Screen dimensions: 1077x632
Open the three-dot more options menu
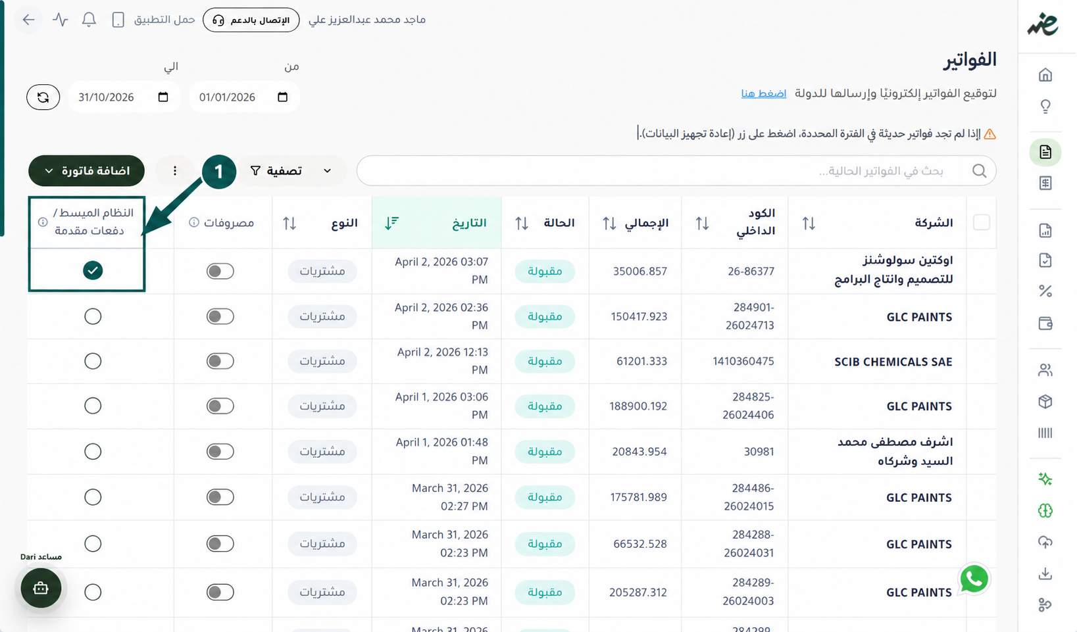click(174, 171)
